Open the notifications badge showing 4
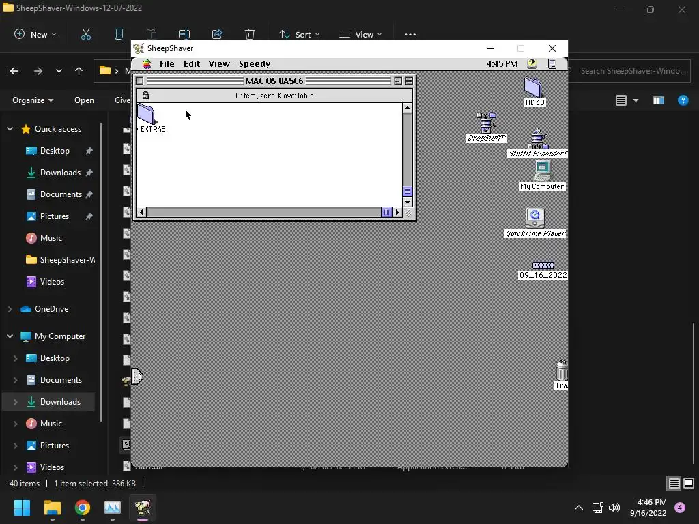 pyautogui.click(x=680, y=508)
